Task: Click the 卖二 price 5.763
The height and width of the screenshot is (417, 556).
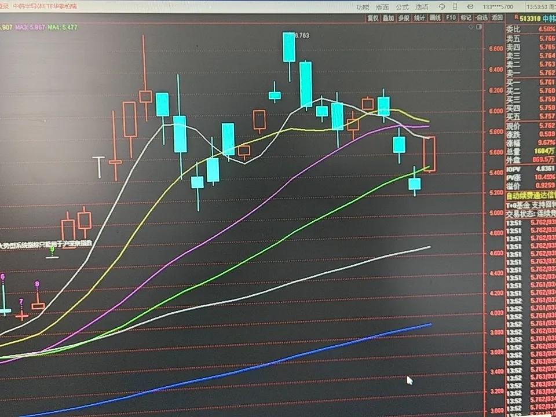Action: coord(547,64)
